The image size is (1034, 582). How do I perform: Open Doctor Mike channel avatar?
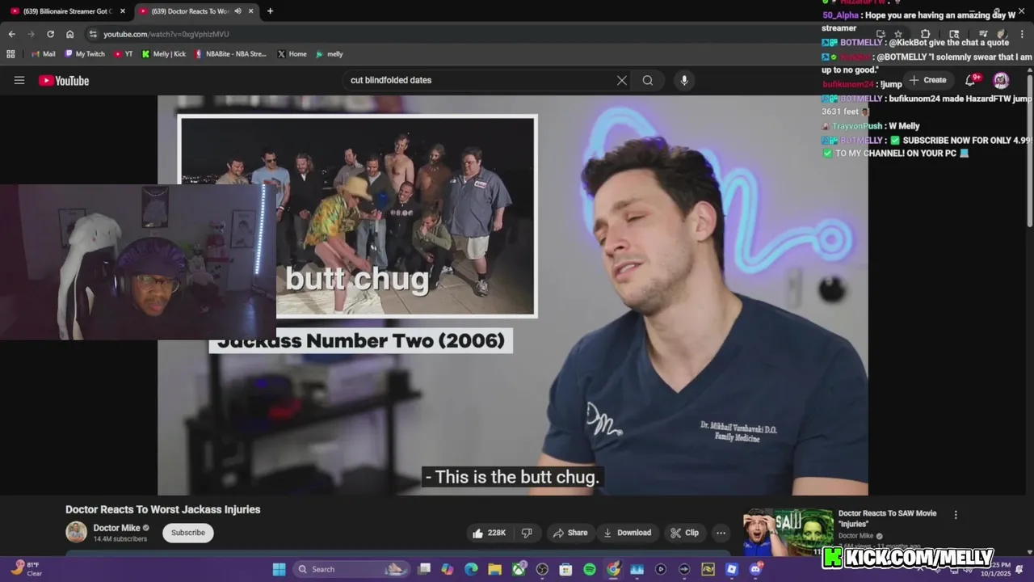76,532
